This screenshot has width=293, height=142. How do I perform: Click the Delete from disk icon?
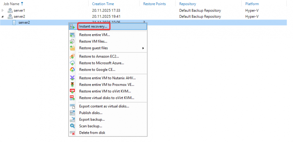click(72, 133)
